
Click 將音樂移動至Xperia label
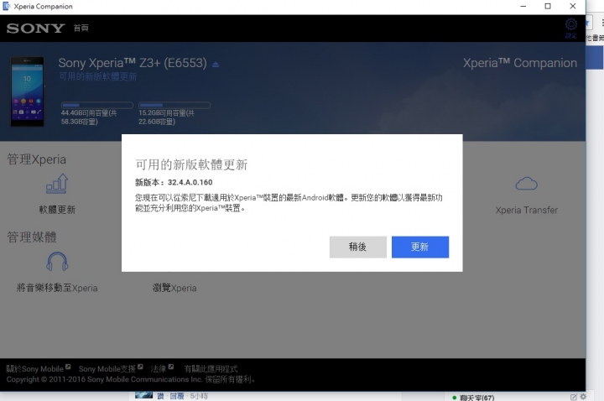pyautogui.click(x=57, y=288)
